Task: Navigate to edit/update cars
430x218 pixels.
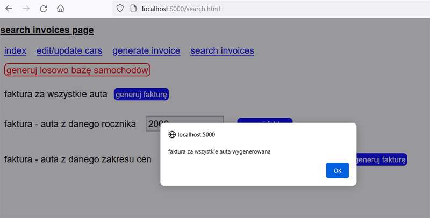Action: tap(69, 51)
